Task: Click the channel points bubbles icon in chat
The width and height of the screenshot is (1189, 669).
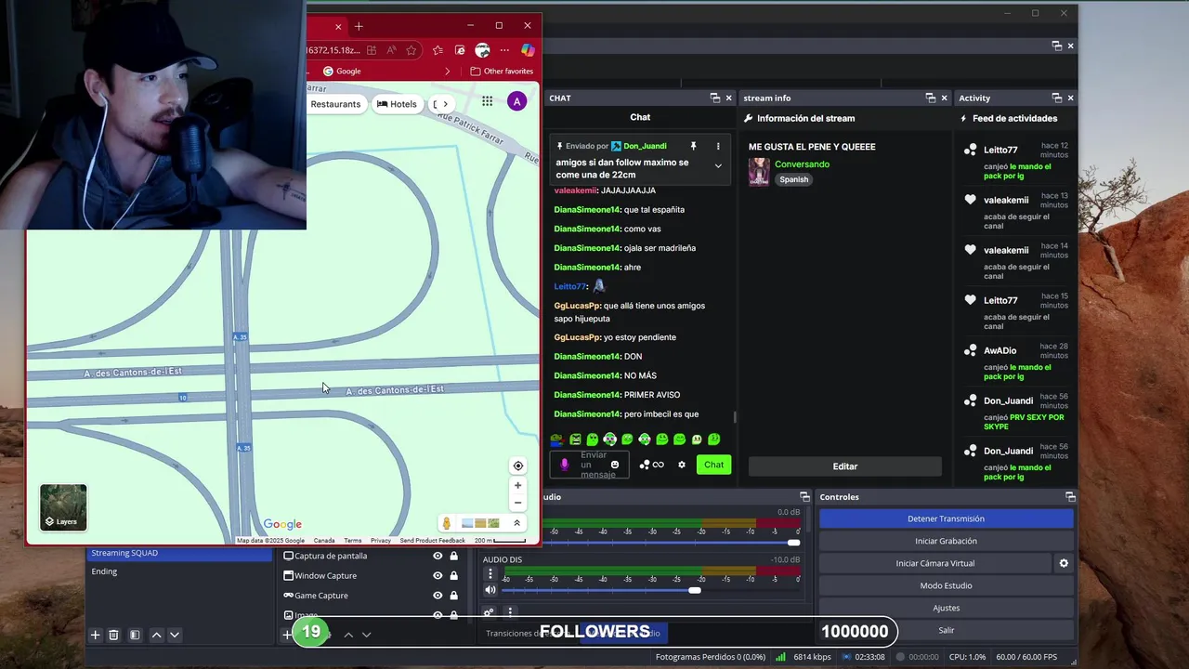Action: click(x=645, y=465)
